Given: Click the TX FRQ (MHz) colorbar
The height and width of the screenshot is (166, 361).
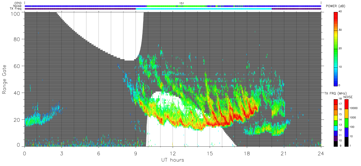Looking at the screenshot, I should coord(336,123).
